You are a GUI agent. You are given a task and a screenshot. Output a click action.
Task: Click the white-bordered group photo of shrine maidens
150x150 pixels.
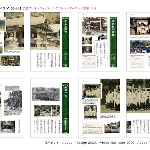tap(92, 91)
